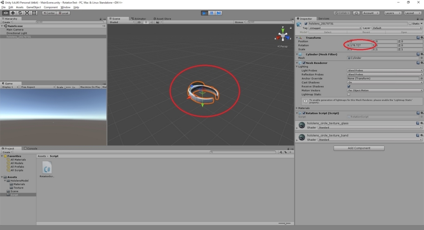Open Transform help book icon
424x230 pixels.
pyautogui.click(x=418, y=38)
